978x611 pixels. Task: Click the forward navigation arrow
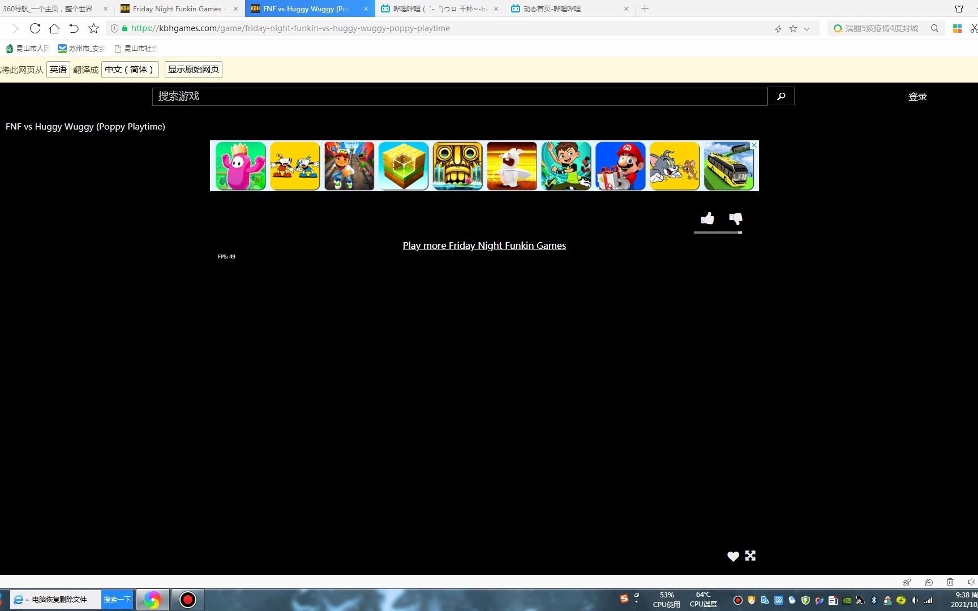pos(15,28)
